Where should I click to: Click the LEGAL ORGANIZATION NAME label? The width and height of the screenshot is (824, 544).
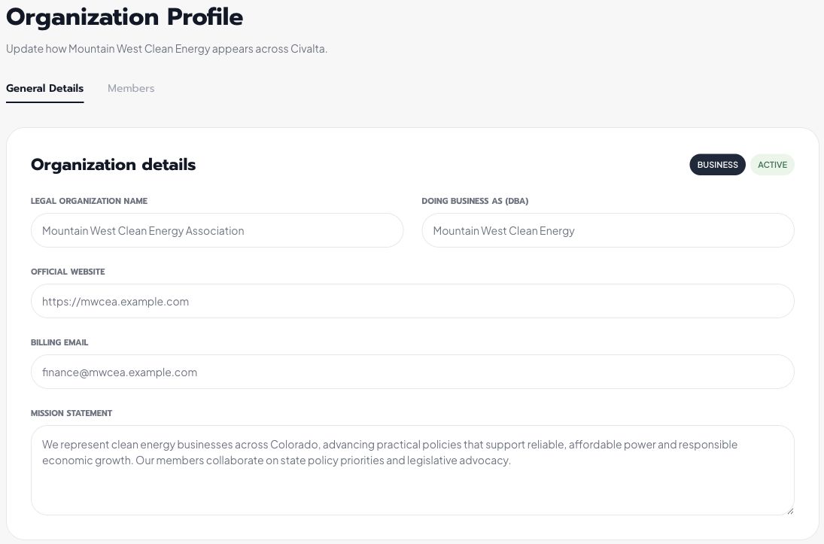pyautogui.click(x=89, y=201)
